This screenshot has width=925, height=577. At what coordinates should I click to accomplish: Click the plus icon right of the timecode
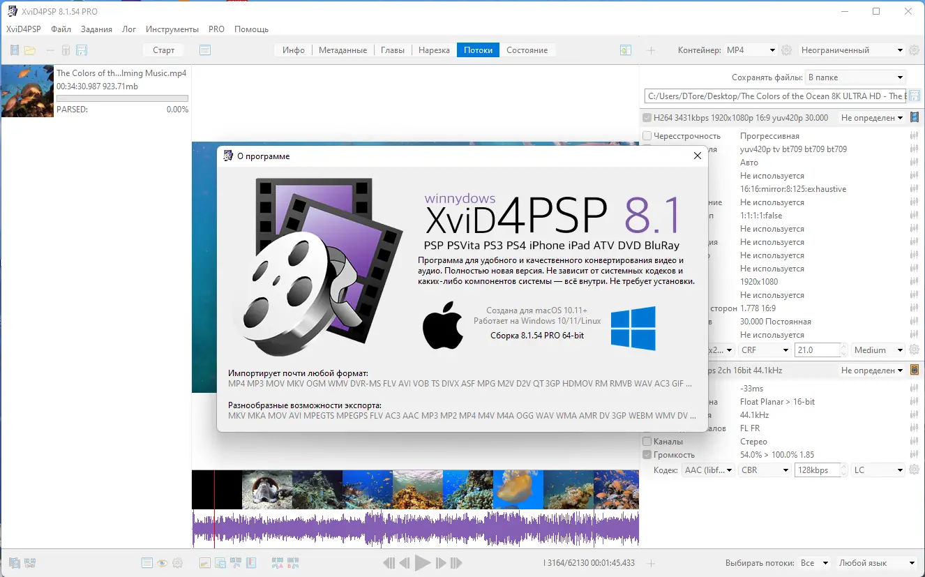pos(652,563)
